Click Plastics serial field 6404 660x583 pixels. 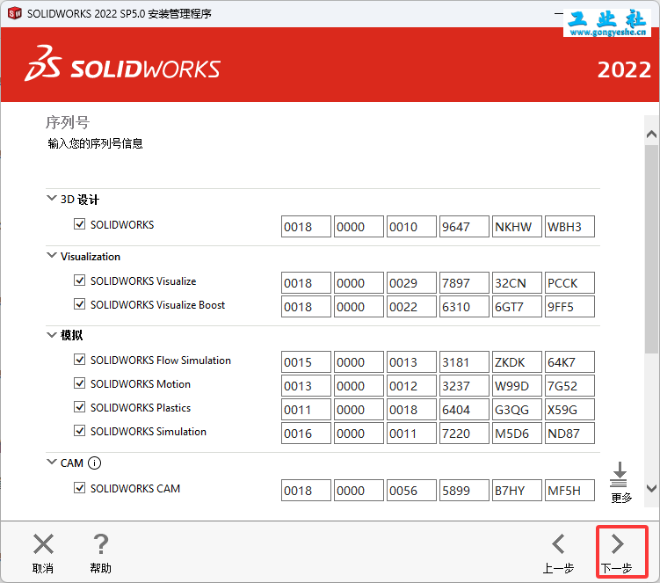click(464, 410)
